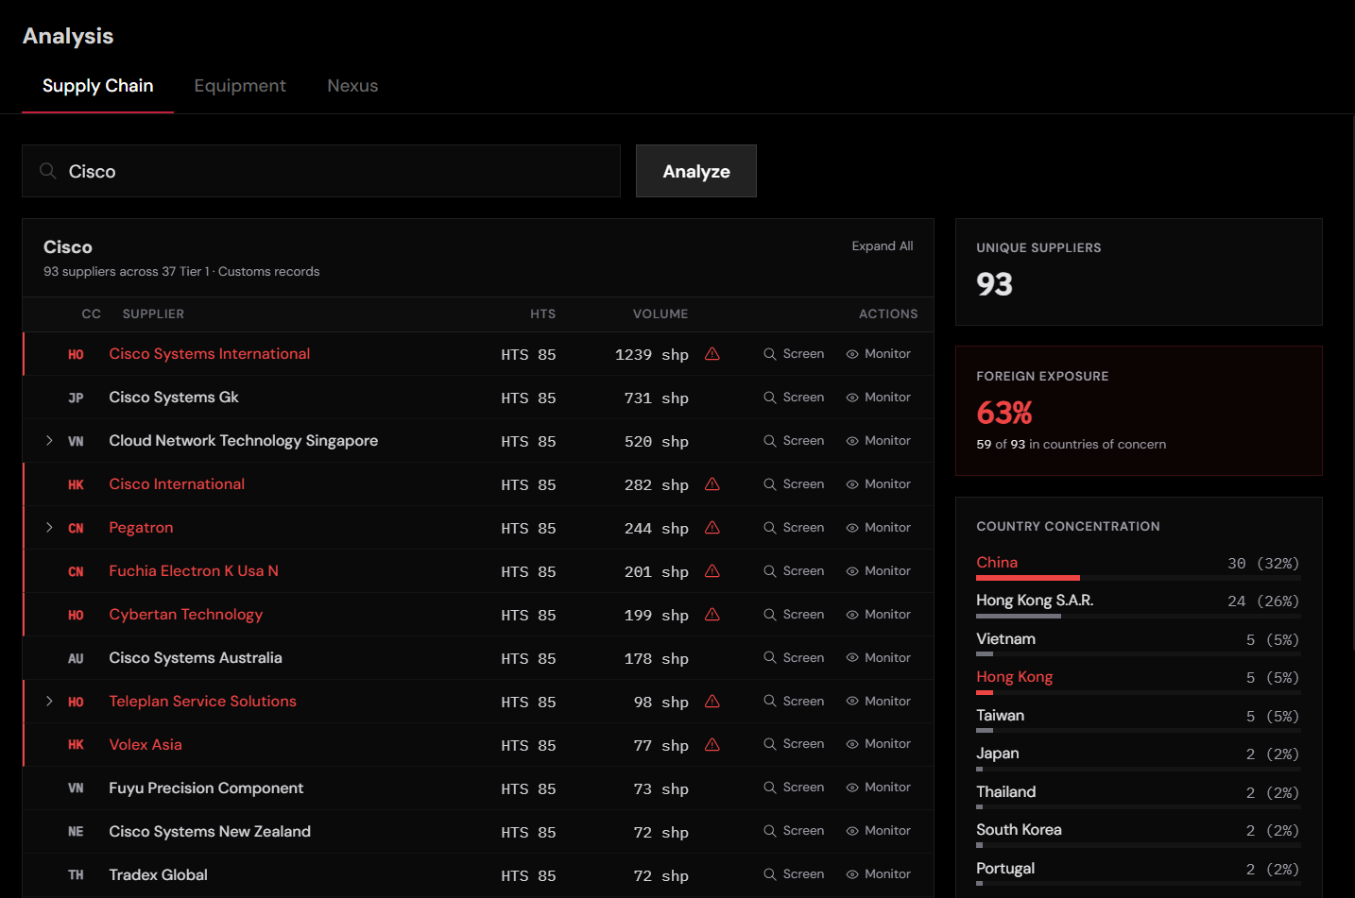Image resolution: width=1355 pixels, height=898 pixels.
Task: Open Fuchia Electron K Usa N supplier
Action: tap(194, 571)
